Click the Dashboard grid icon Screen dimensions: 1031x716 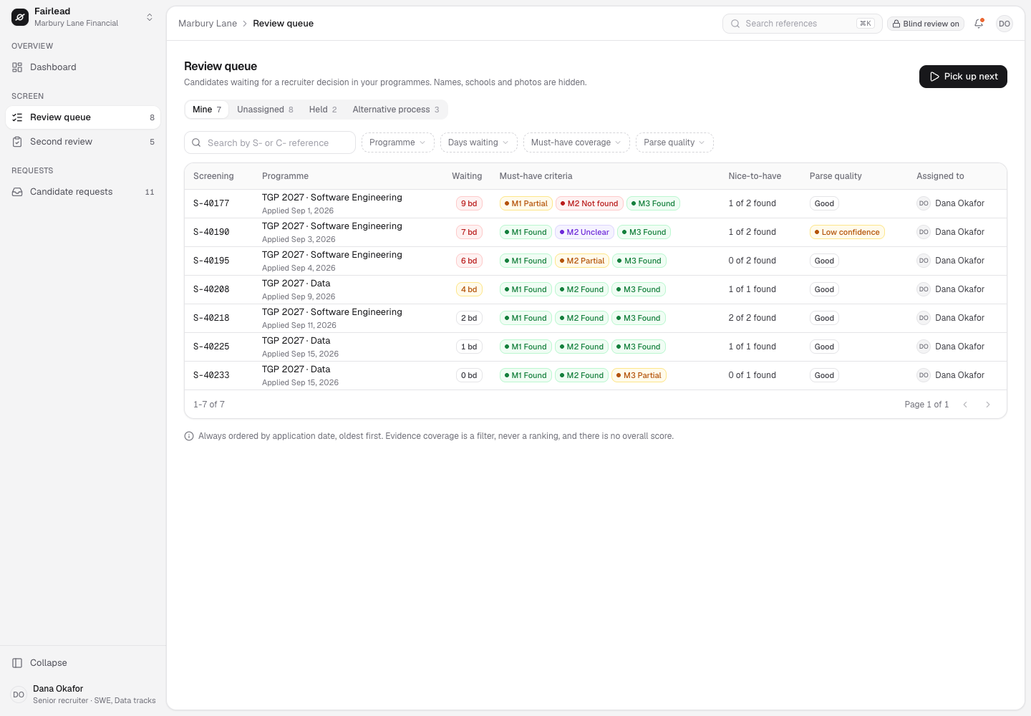tap(17, 67)
